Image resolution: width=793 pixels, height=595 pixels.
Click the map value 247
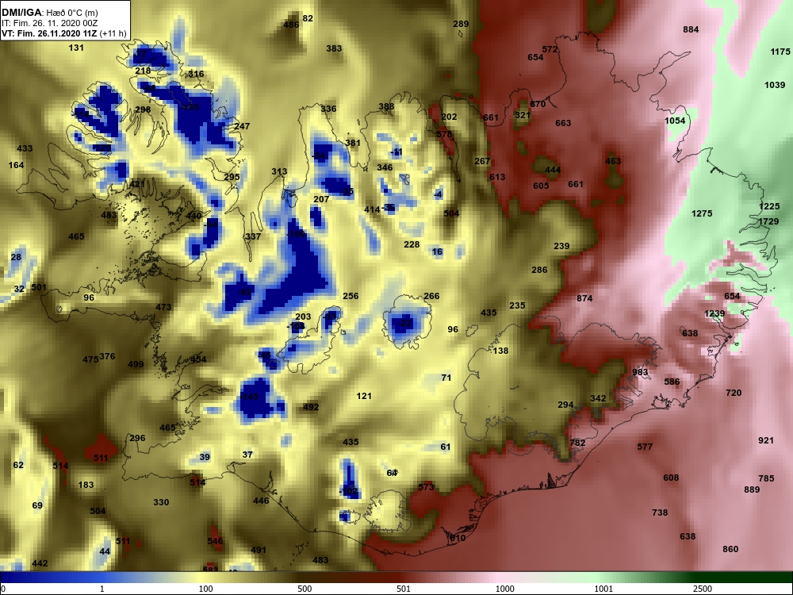[x=242, y=126]
